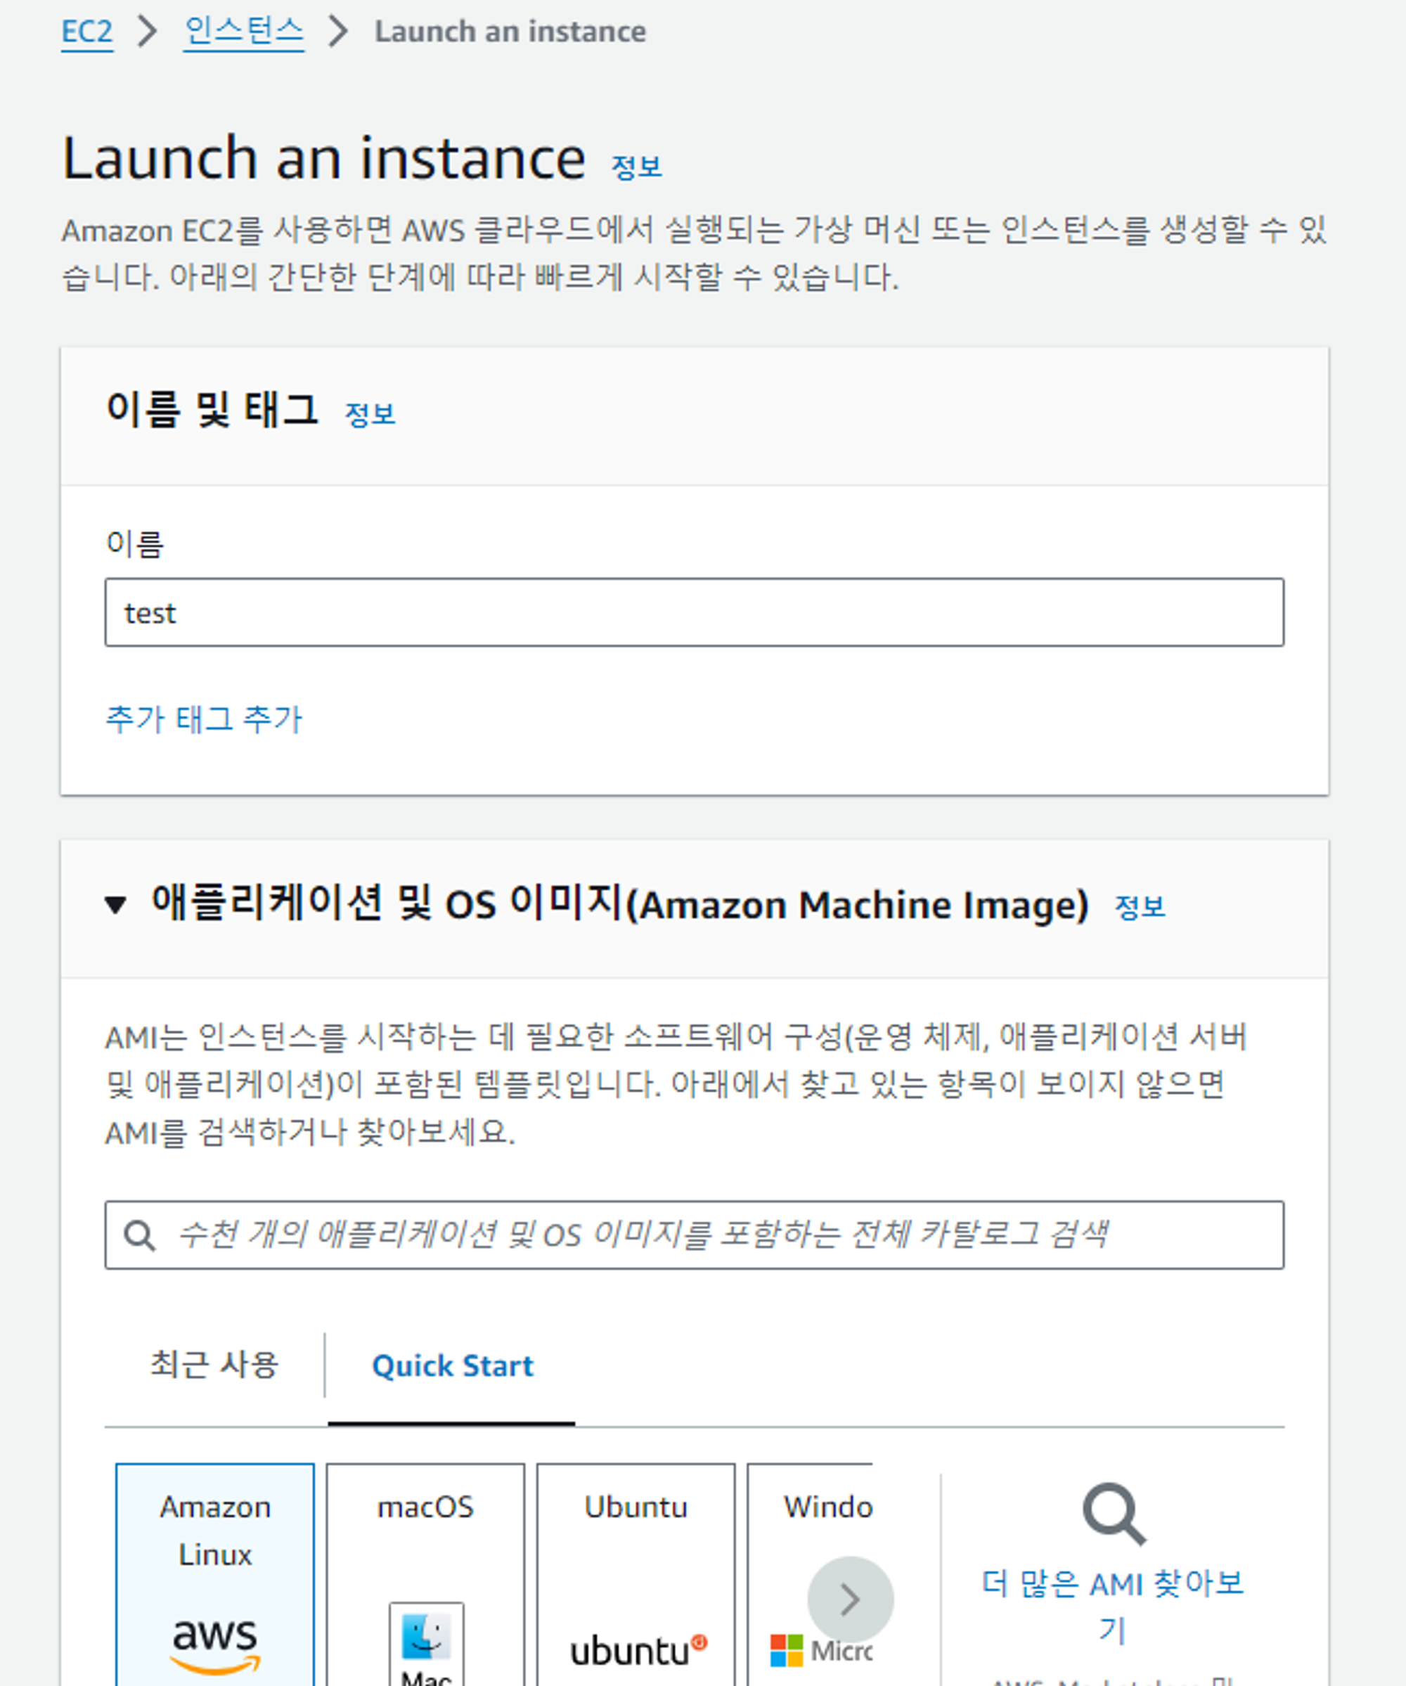Open the 인스턴스 breadcrumb link
The height and width of the screenshot is (1686, 1406).
tap(245, 32)
